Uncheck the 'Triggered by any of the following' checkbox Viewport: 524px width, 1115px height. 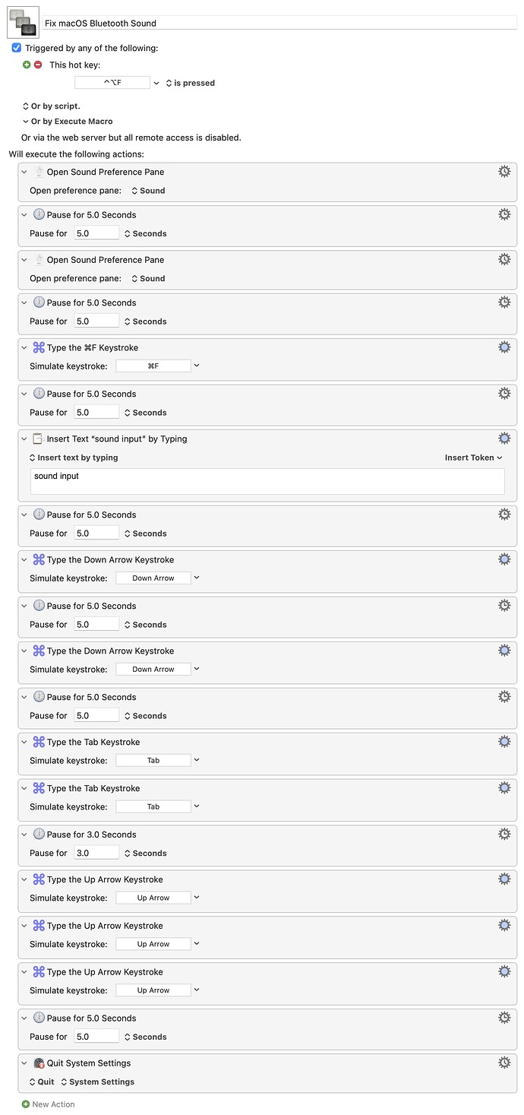[x=17, y=48]
